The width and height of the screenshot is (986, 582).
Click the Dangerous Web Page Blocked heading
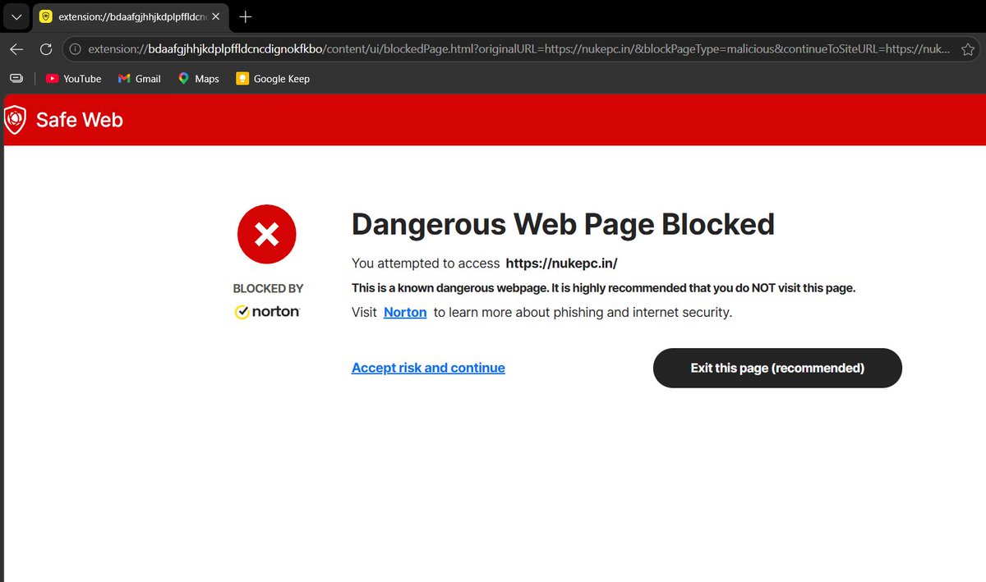pyautogui.click(x=563, y=224)
